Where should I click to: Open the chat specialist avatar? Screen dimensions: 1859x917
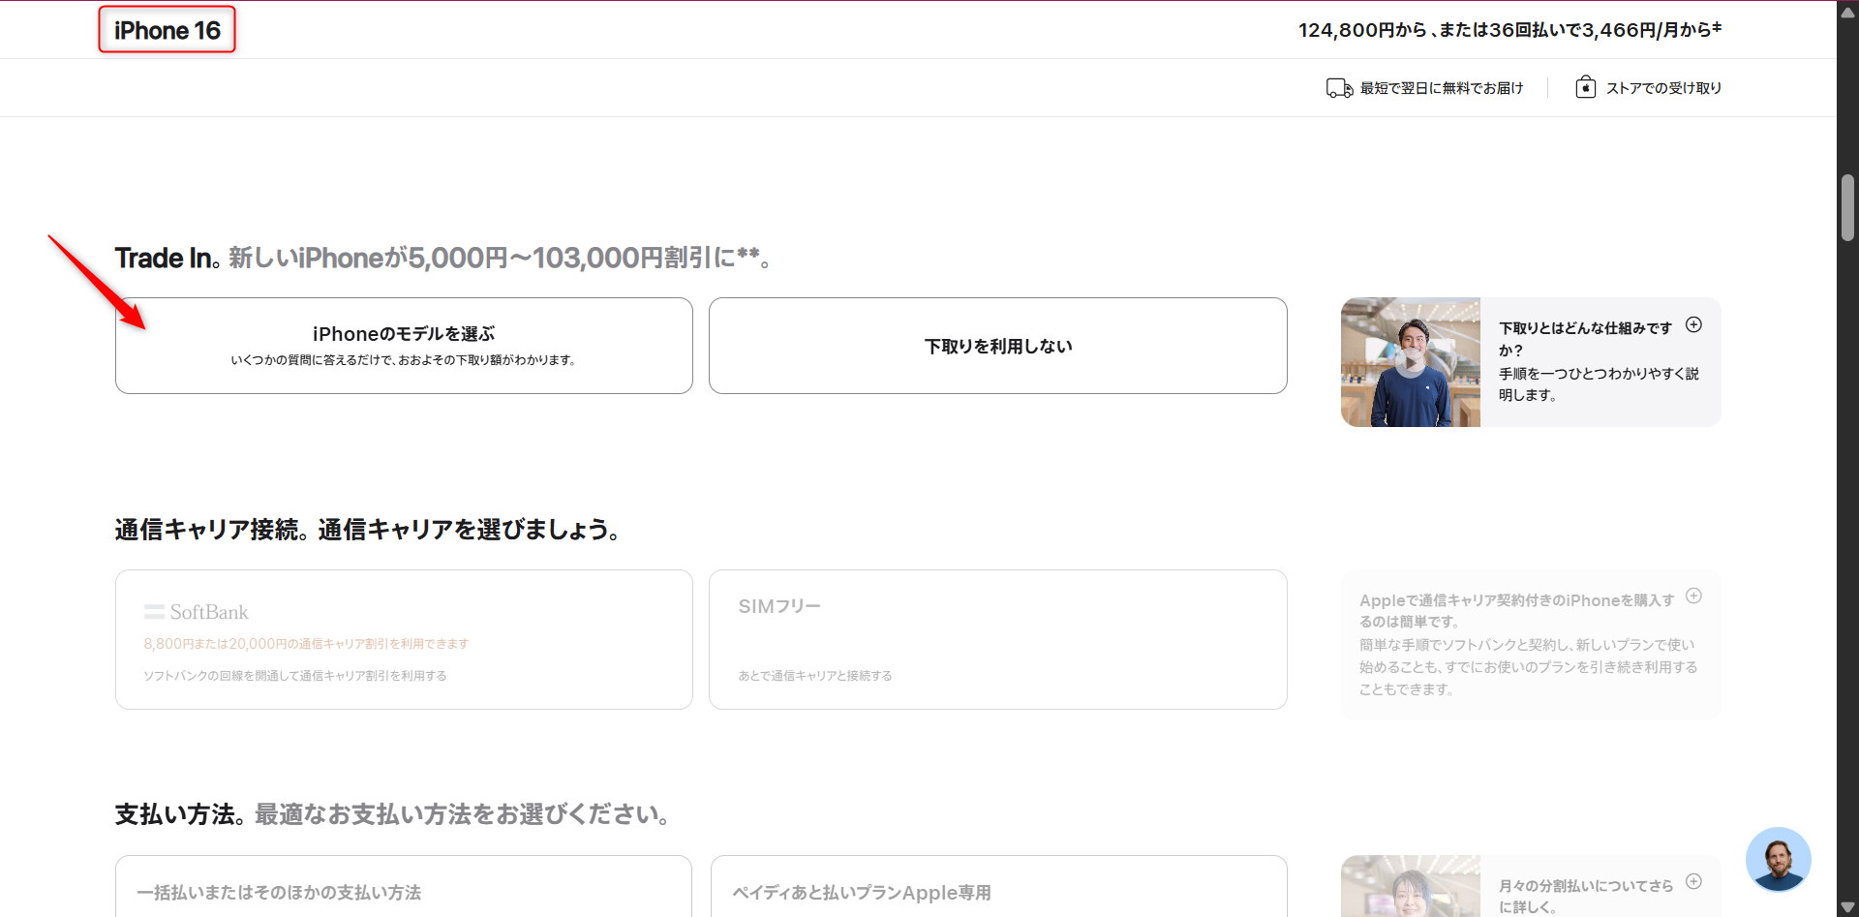click(x=1778, y=859)
